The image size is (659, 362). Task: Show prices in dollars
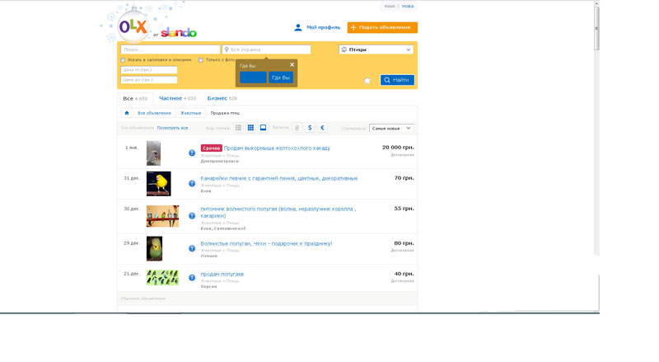click(x=310, y=128)
